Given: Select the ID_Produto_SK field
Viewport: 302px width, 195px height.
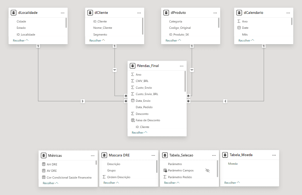Looking at the screenshot, I should pos(179,34).
